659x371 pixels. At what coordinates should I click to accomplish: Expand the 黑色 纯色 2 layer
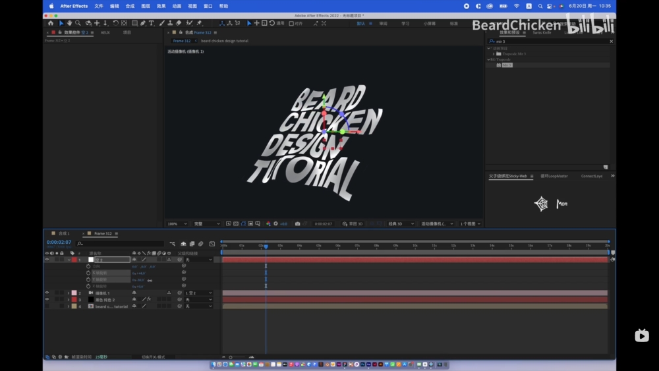pos(69,300)
